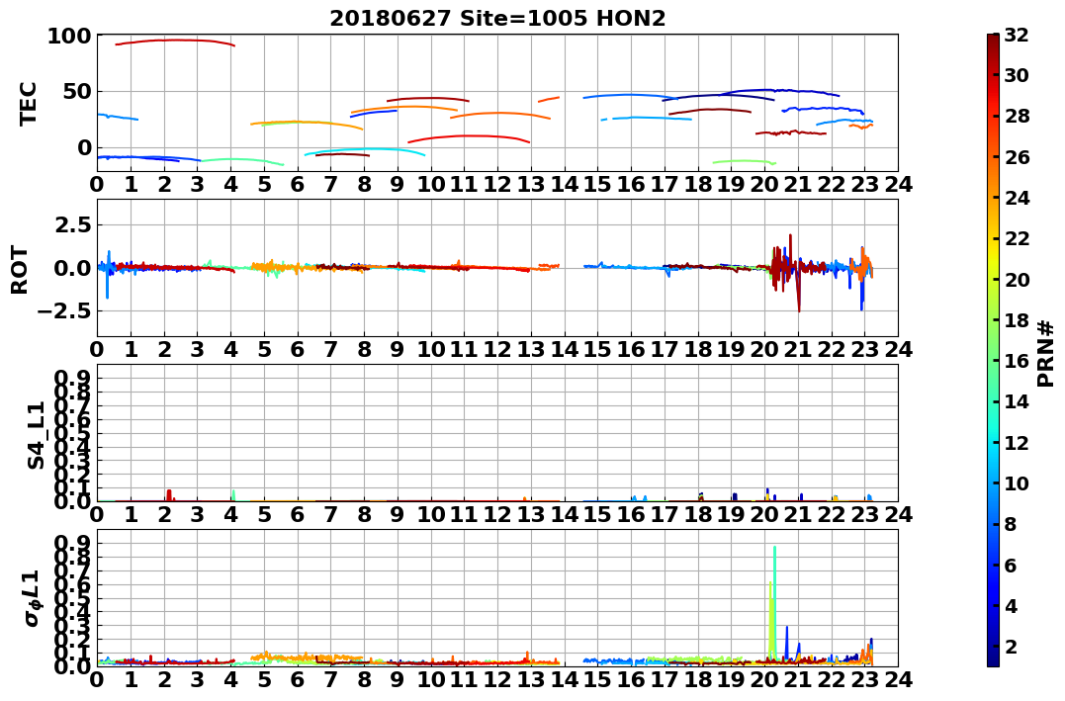Click the 20 tick on the PRN colorbar
Screen dimensions: 1065x701
tap(1017, 279)
